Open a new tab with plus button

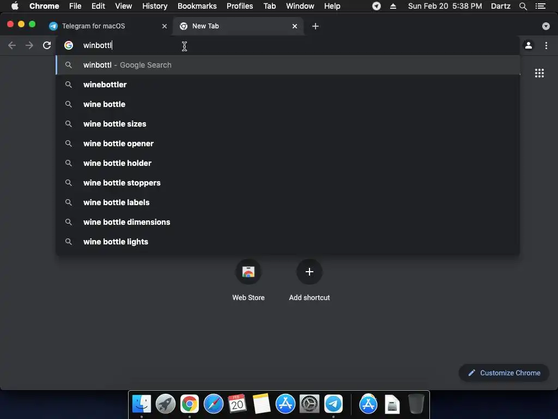click(315, 26)
